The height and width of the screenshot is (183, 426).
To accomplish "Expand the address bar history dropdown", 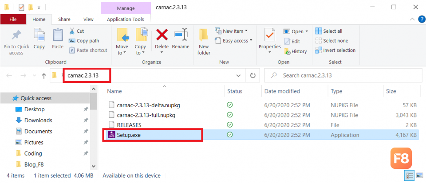I will click(x=239, y=76).
